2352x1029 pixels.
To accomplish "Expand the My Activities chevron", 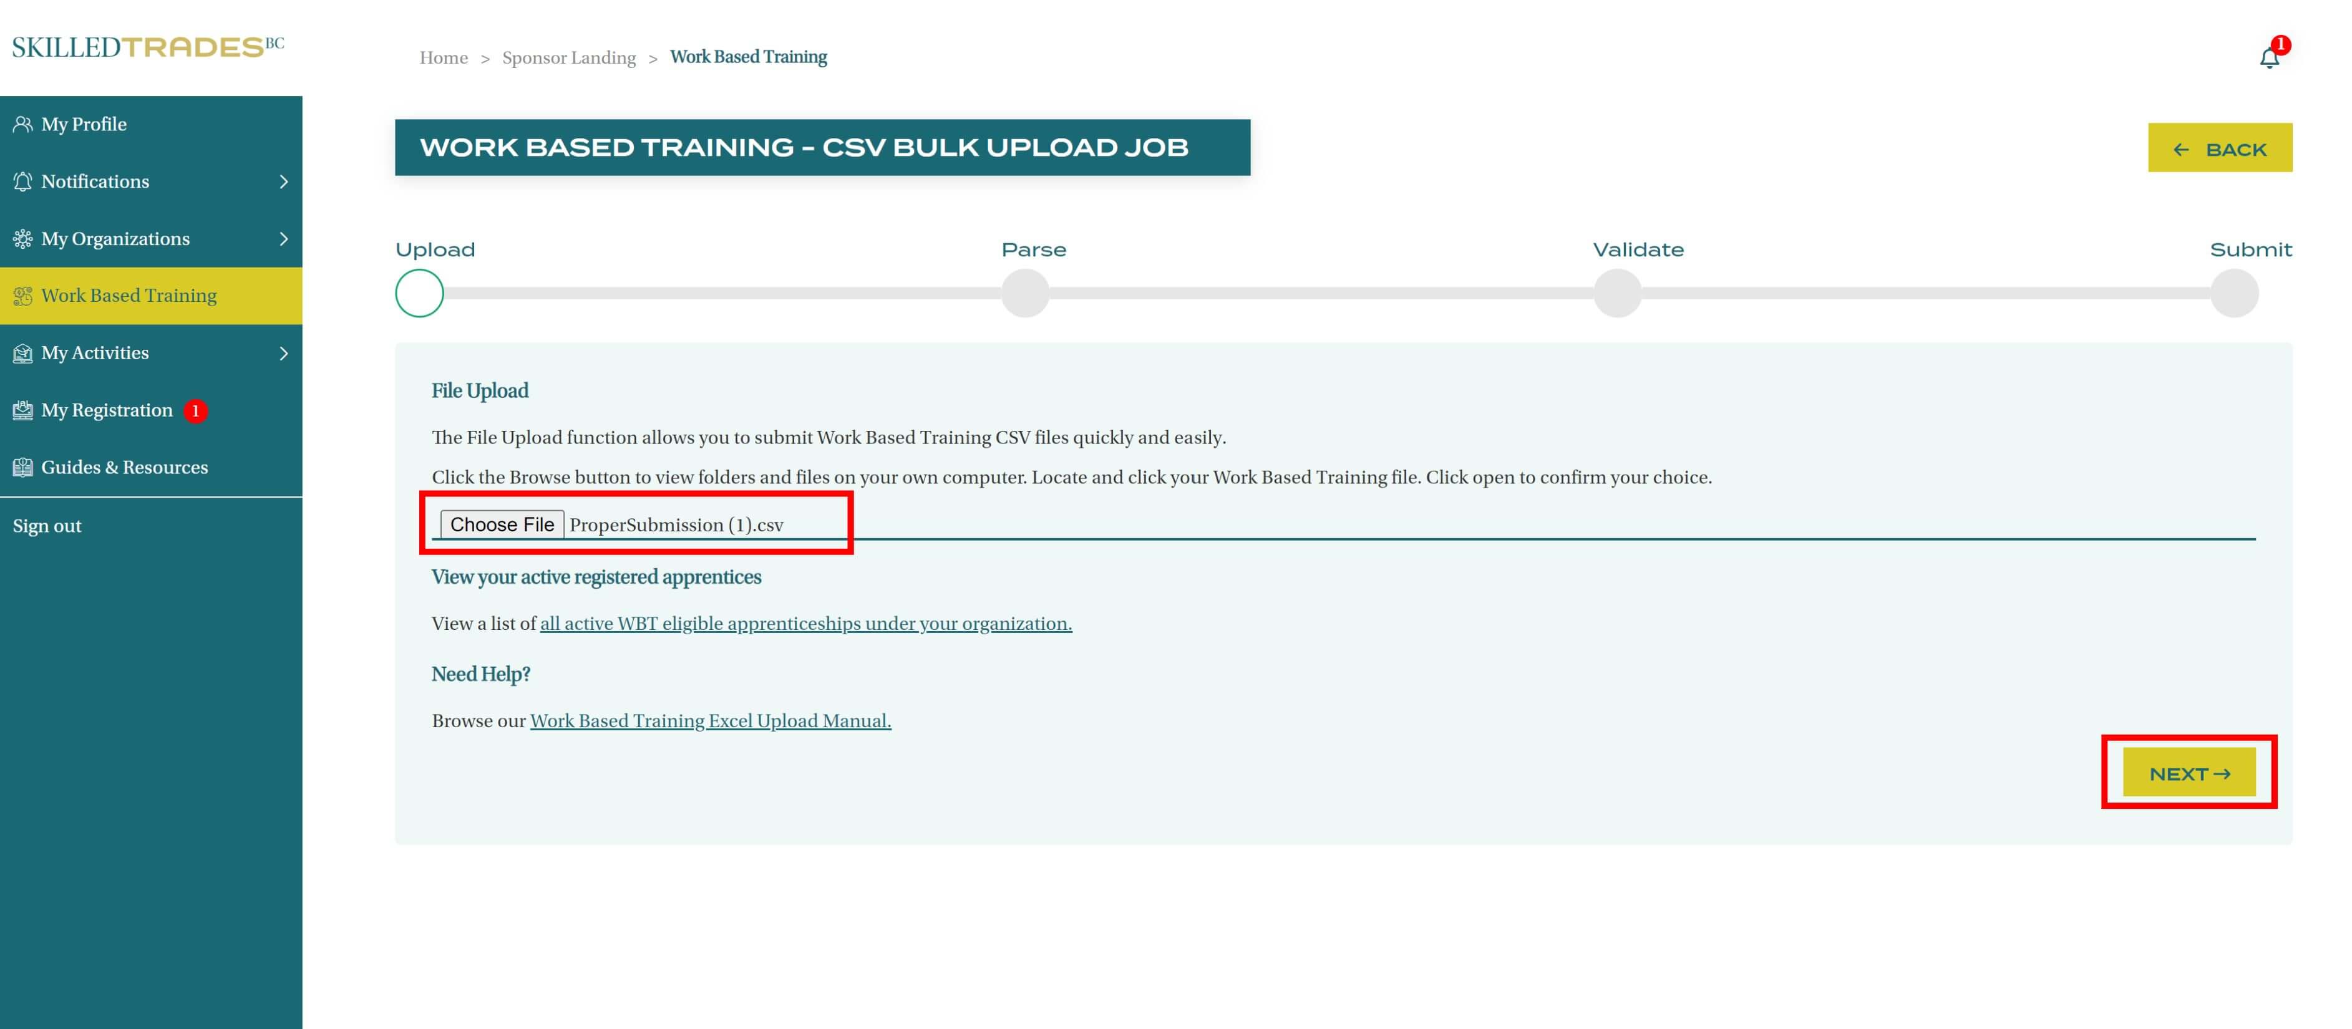I will click(283, 354).
